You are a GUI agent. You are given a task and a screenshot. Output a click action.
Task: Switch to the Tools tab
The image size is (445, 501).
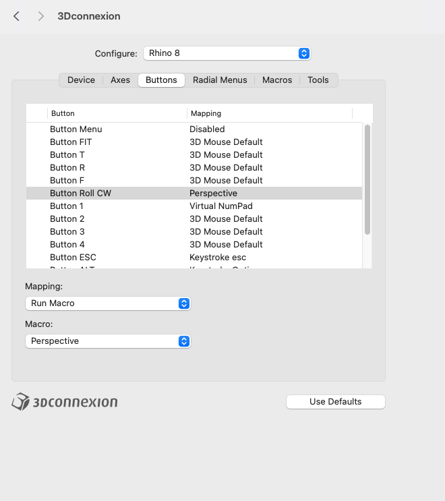[318, 80]
